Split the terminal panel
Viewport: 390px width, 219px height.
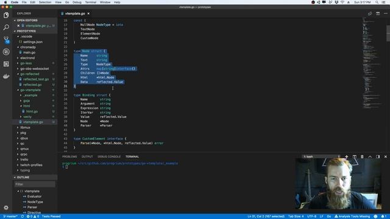(355, 157)
